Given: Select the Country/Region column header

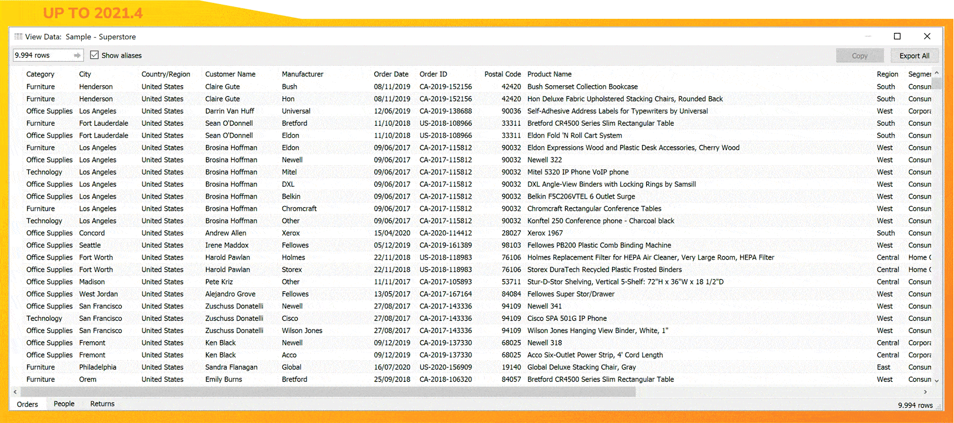Looking at the screenshot, I should 166,75.
